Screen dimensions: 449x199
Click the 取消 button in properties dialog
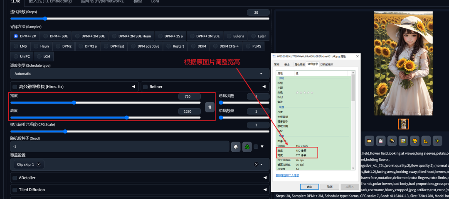[330, 187]
